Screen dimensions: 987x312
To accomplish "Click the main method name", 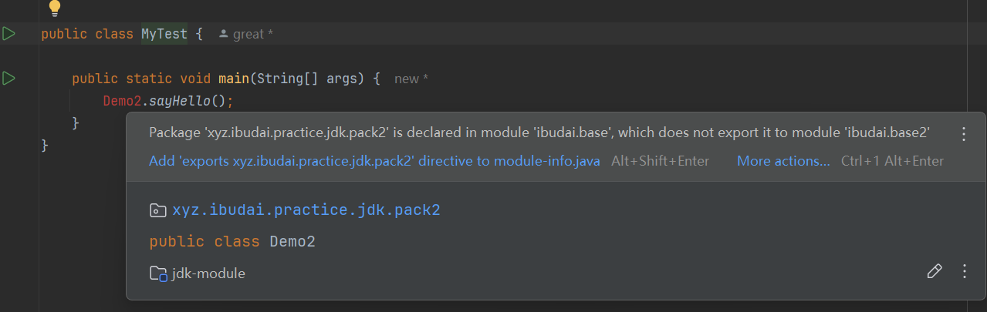I will (233, 79).
